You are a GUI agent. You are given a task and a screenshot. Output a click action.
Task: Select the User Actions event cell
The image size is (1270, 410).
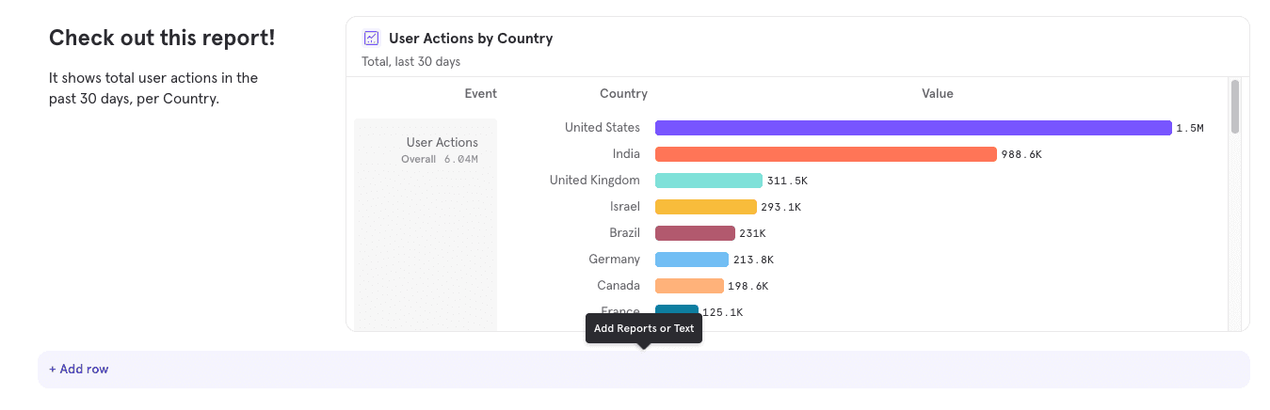tap(441, 150)
